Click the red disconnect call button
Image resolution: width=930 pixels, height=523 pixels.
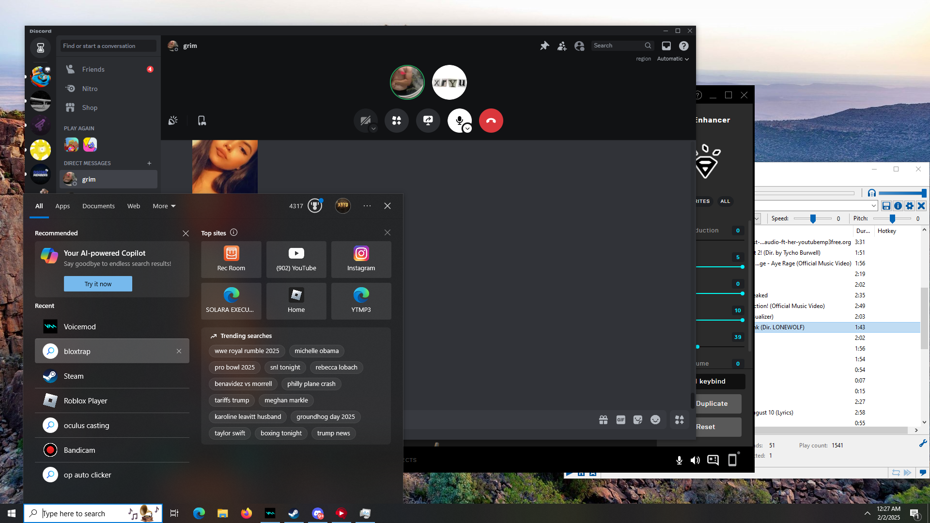click(x=491, y=121)
